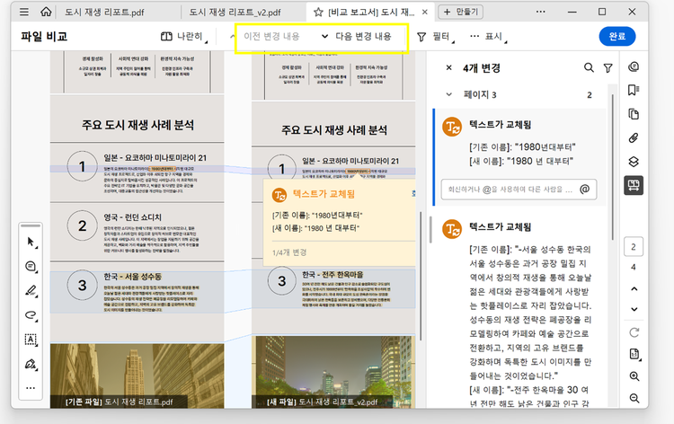Click the 텍스트가 교체됨 popup title

(x=324, y=194)
